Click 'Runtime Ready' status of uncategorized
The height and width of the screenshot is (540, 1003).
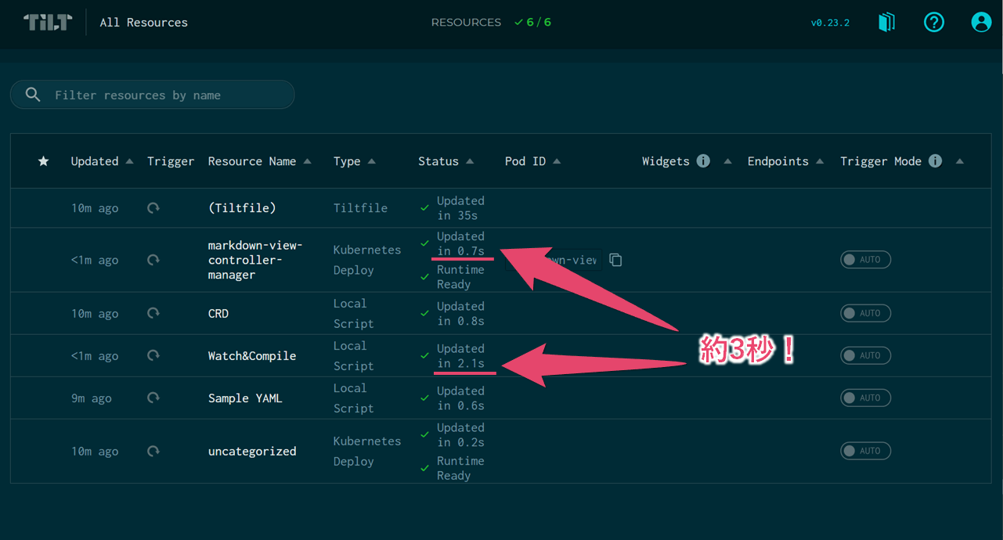coord(460,468)
